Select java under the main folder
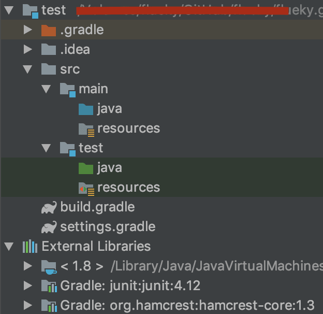This screenshot has height=314, width=323. [x=110, y=109]
